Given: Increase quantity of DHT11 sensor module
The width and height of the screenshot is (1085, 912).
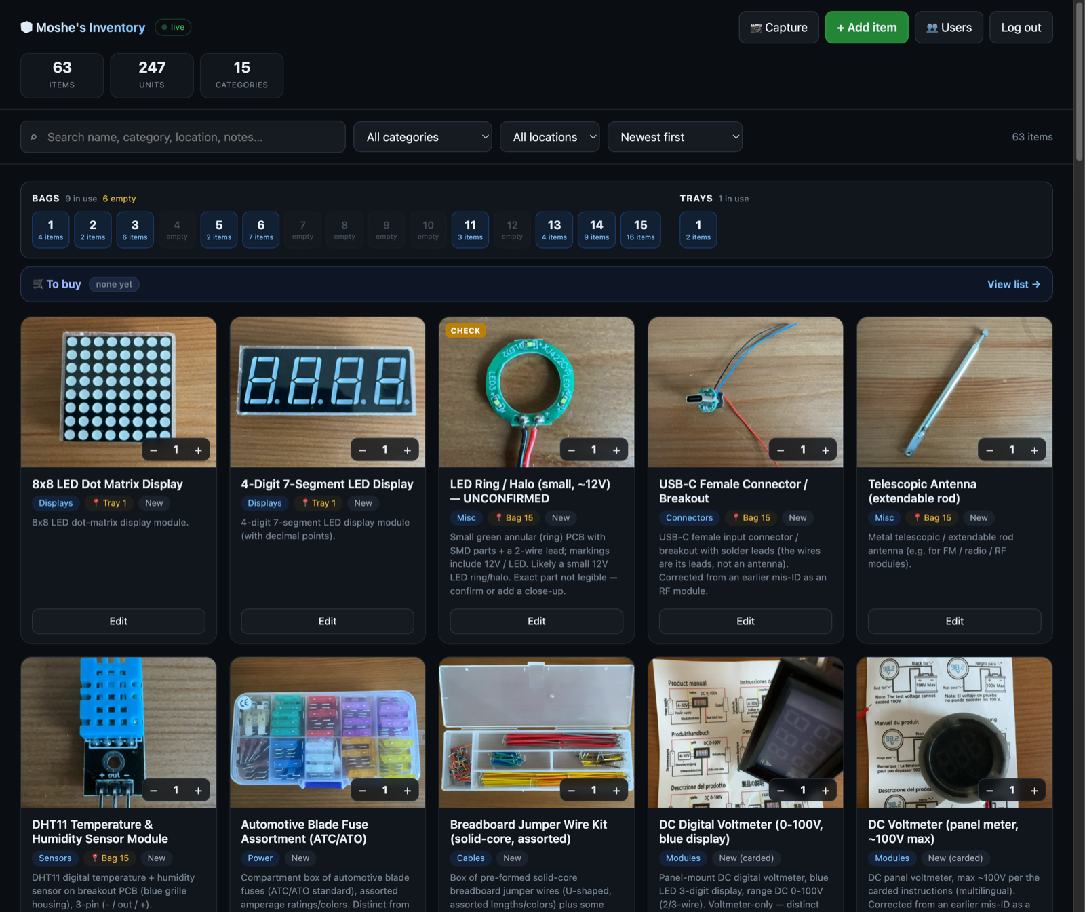Looking at the screenshot, I should pyautogui.click(x=199, y=791).
